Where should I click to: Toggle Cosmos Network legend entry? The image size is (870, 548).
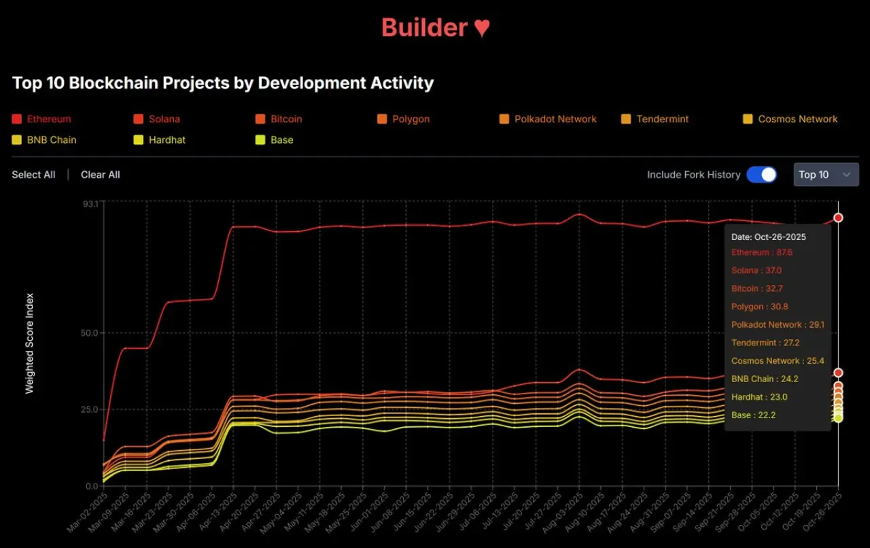pyautogui.click(x=790, y=119)
